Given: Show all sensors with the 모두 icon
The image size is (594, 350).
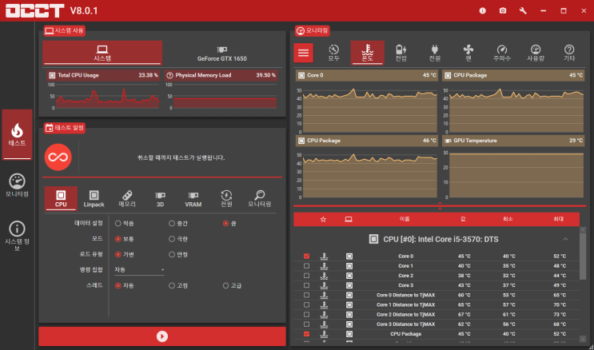Looking at the screenshot, I should (333, 53).
